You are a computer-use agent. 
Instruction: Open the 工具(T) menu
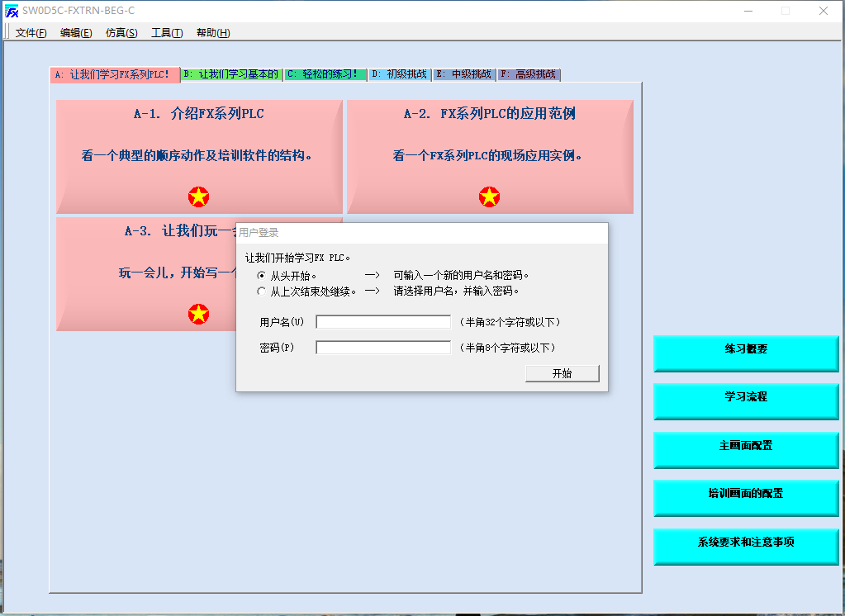(167, 33)
